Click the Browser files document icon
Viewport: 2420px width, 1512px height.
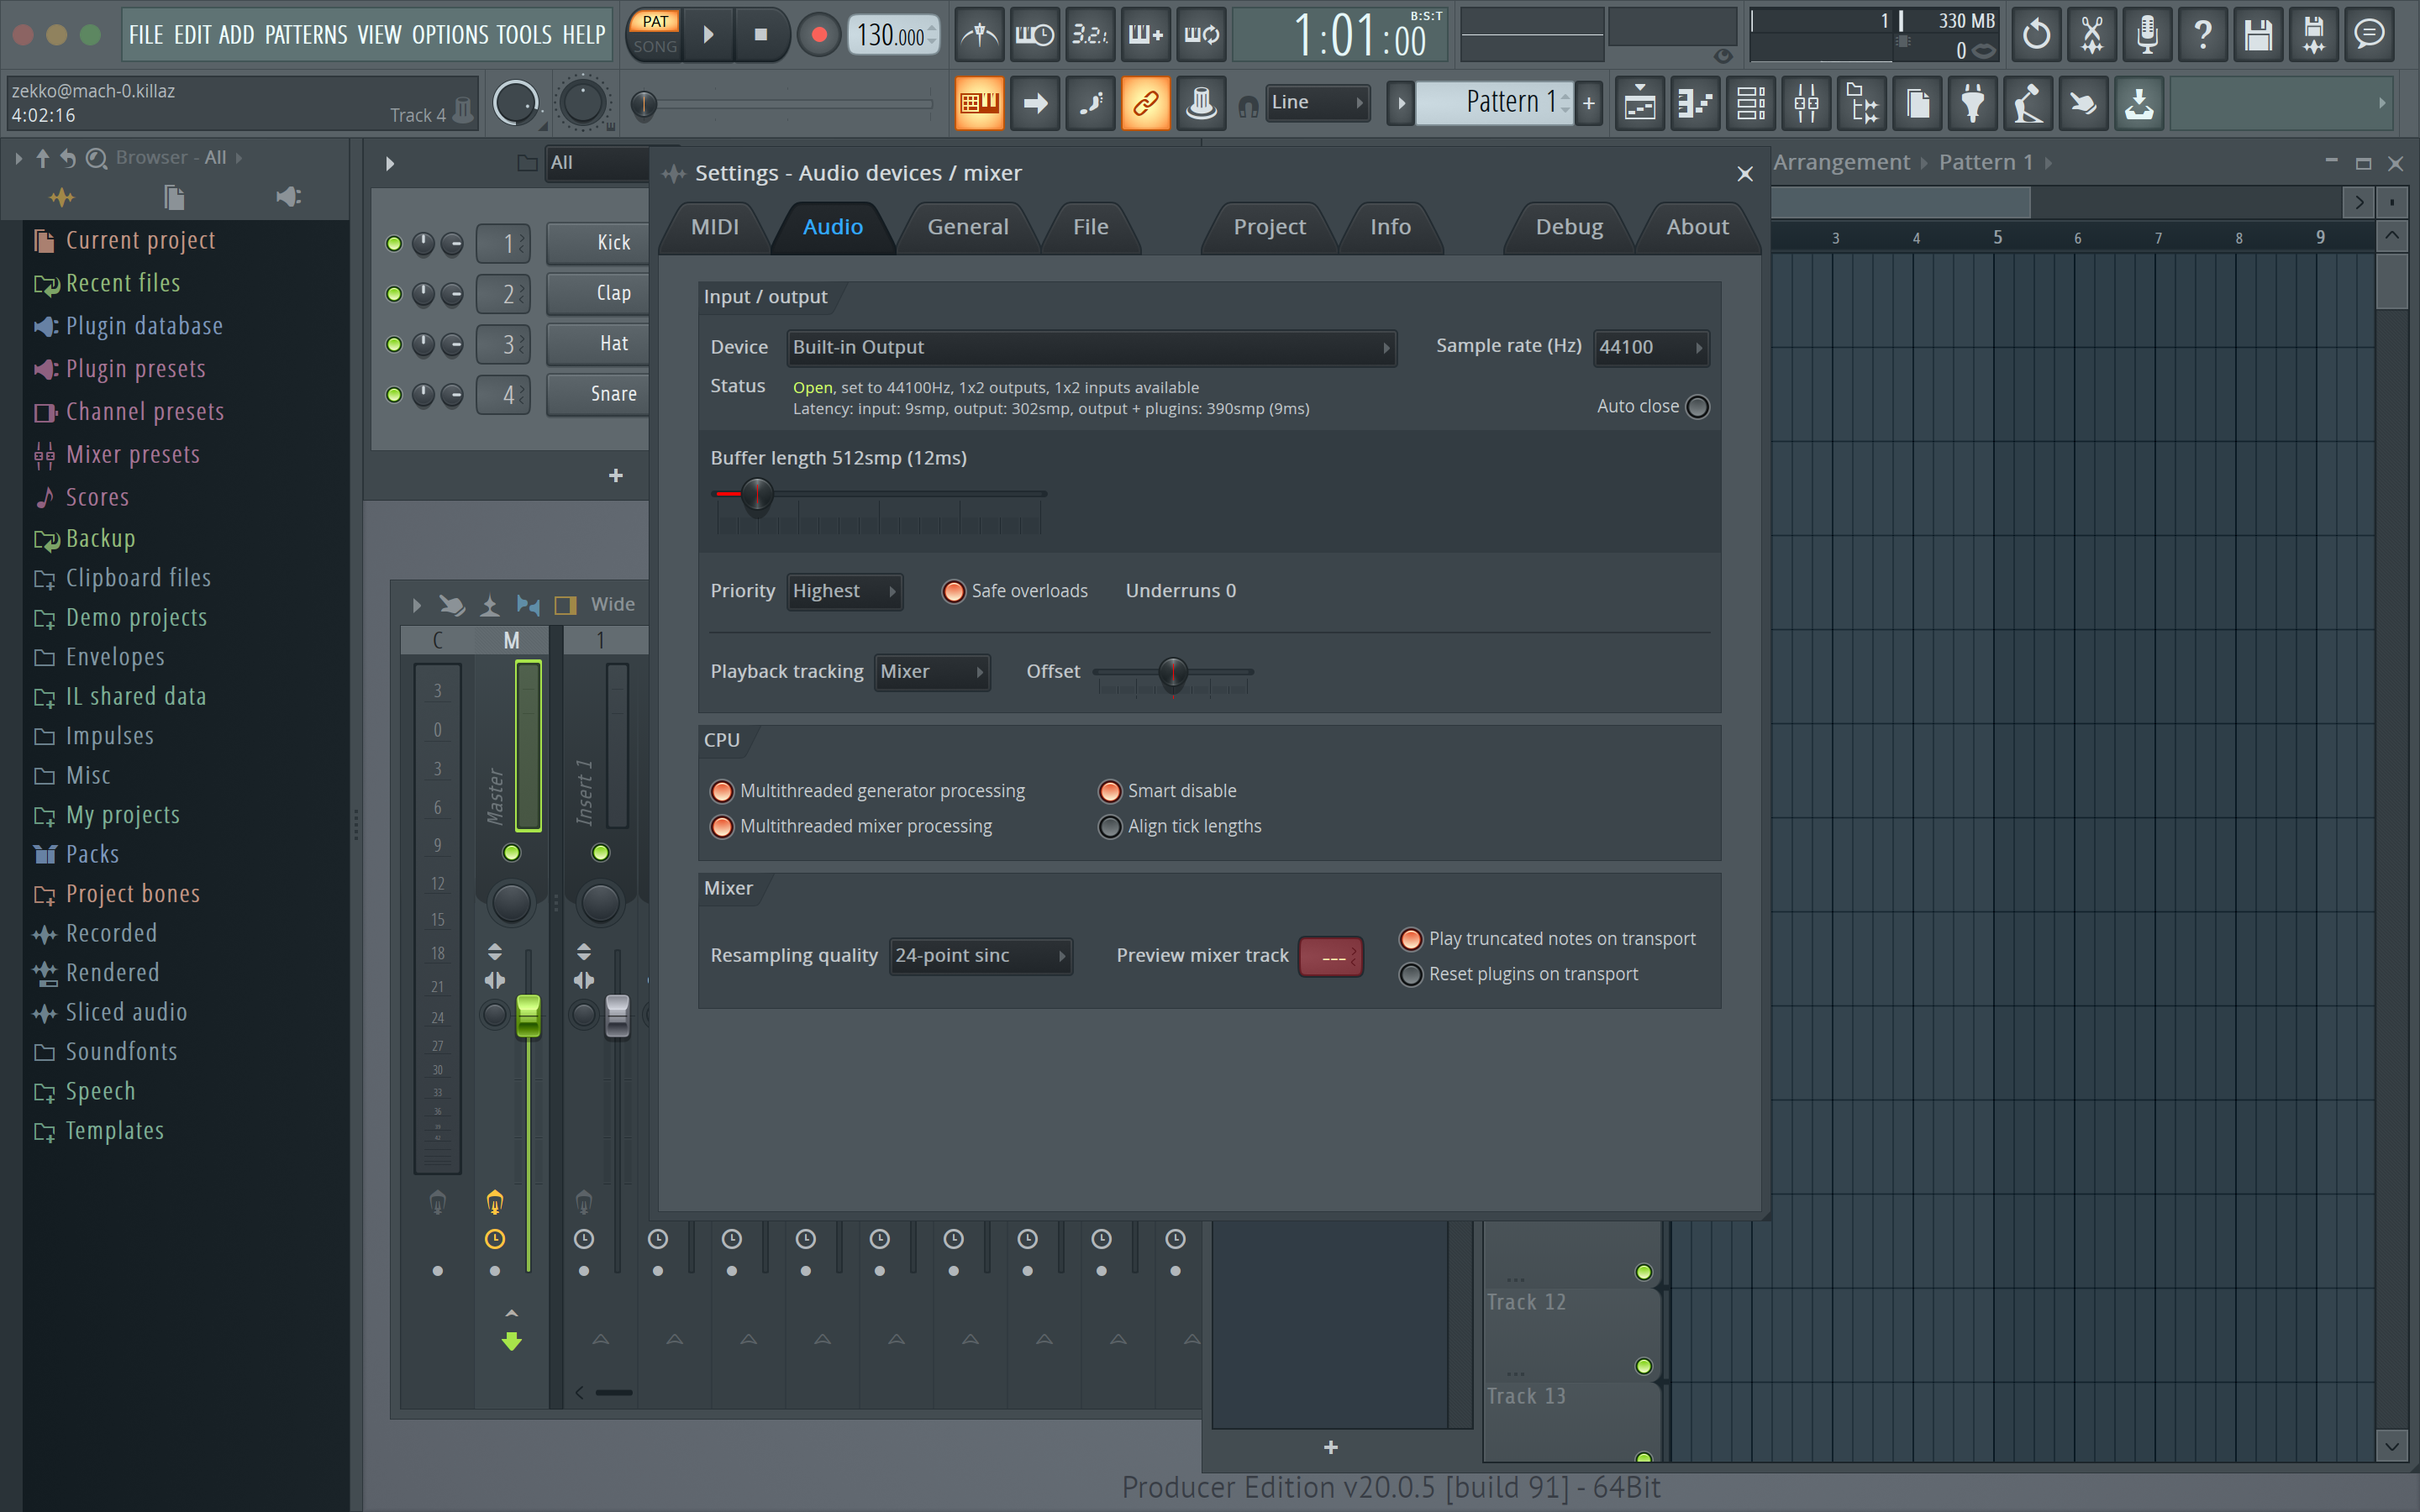pos(174,197)
